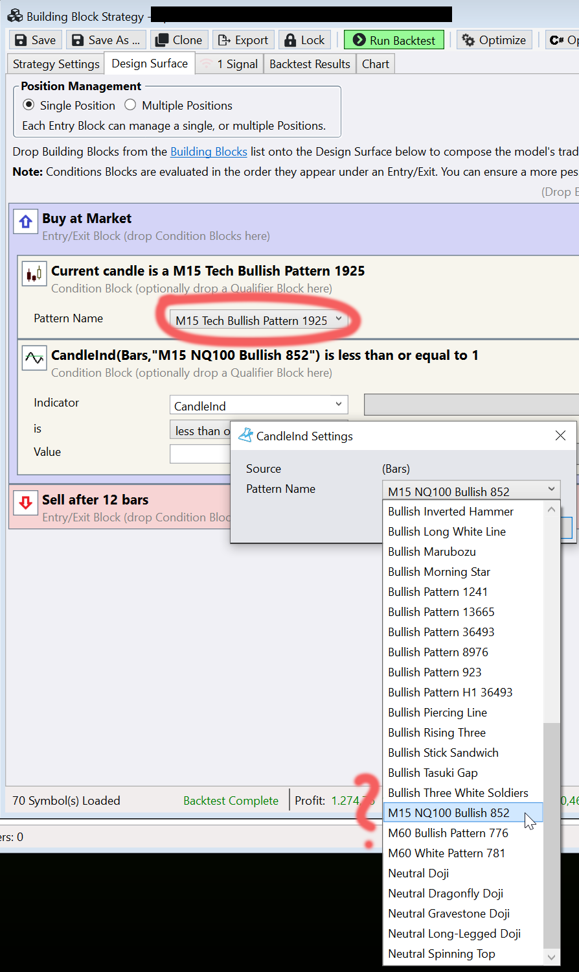Click the CandleInd wave indicator icon

point(34,358)
